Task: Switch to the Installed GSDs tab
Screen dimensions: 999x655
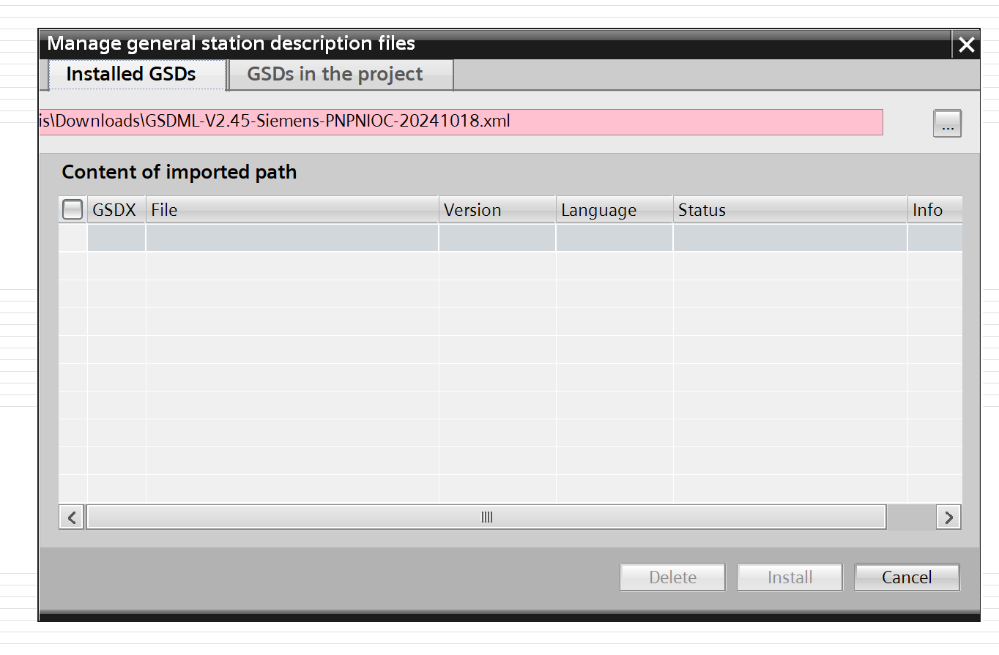Action: coord(131,75)
